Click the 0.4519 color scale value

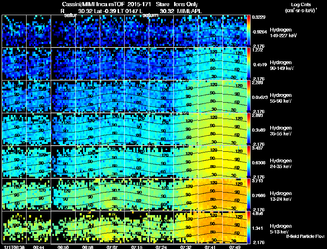260,65
